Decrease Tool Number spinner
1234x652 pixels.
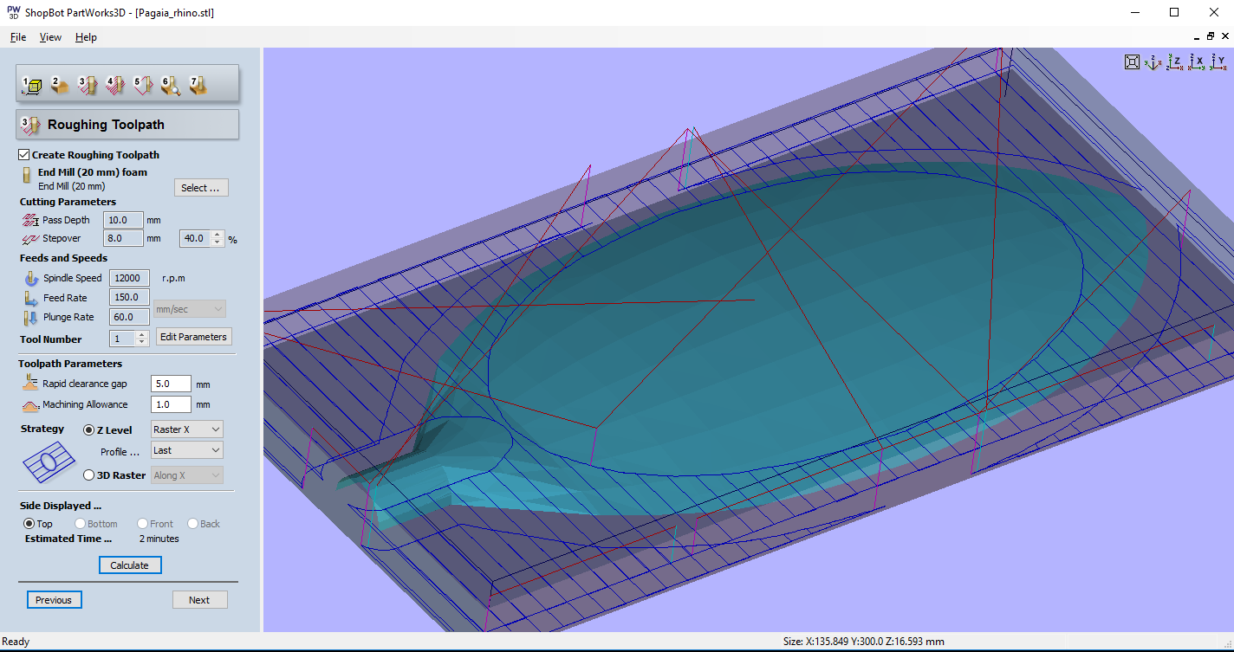coord(142,343)
